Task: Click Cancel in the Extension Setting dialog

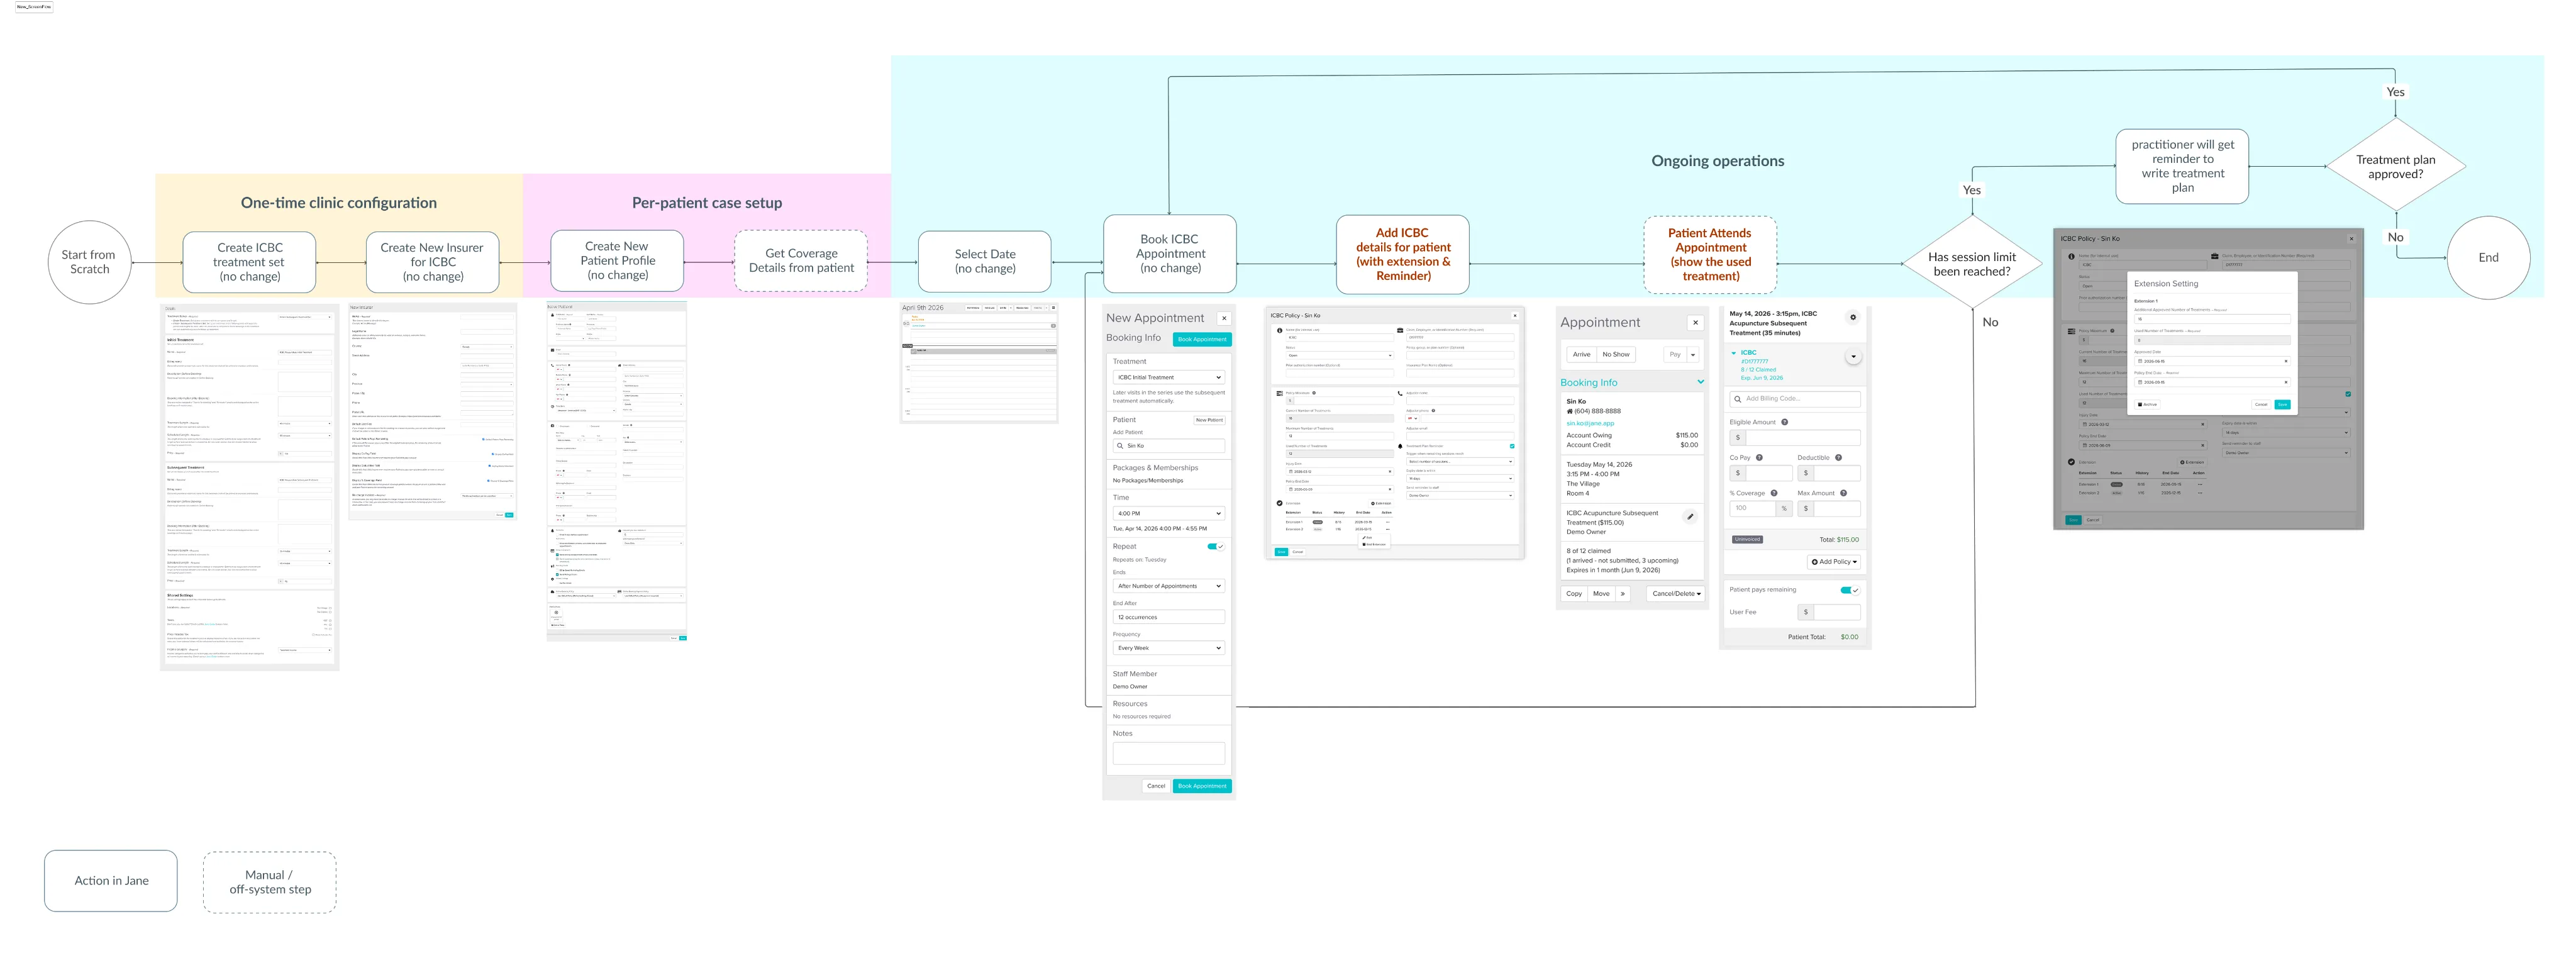Action: 2261,405
